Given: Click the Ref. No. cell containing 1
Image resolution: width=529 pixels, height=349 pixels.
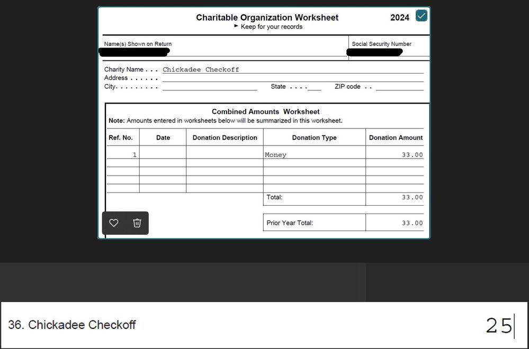Looking at the screenshot, I should [123, 155].
